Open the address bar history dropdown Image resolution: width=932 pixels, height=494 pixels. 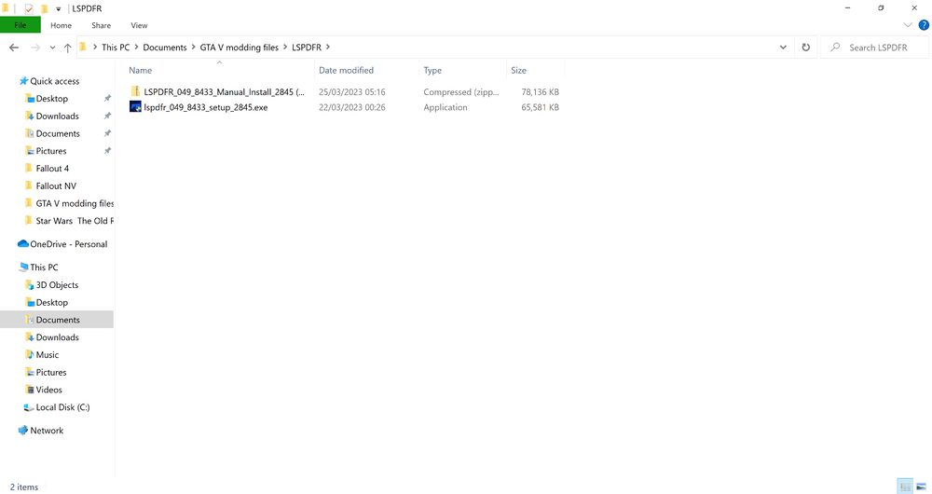coord(783,48)
